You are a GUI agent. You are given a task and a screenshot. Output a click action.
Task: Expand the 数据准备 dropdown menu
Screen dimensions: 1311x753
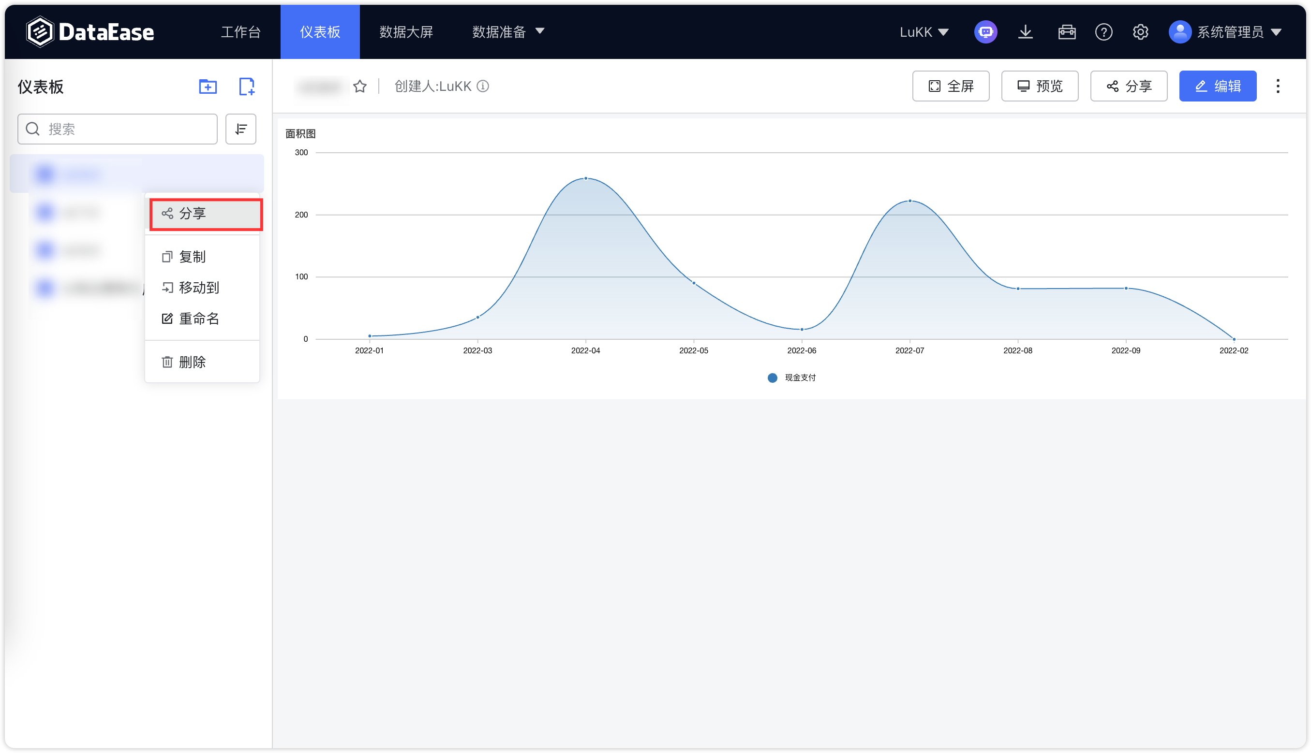[508, 32]
